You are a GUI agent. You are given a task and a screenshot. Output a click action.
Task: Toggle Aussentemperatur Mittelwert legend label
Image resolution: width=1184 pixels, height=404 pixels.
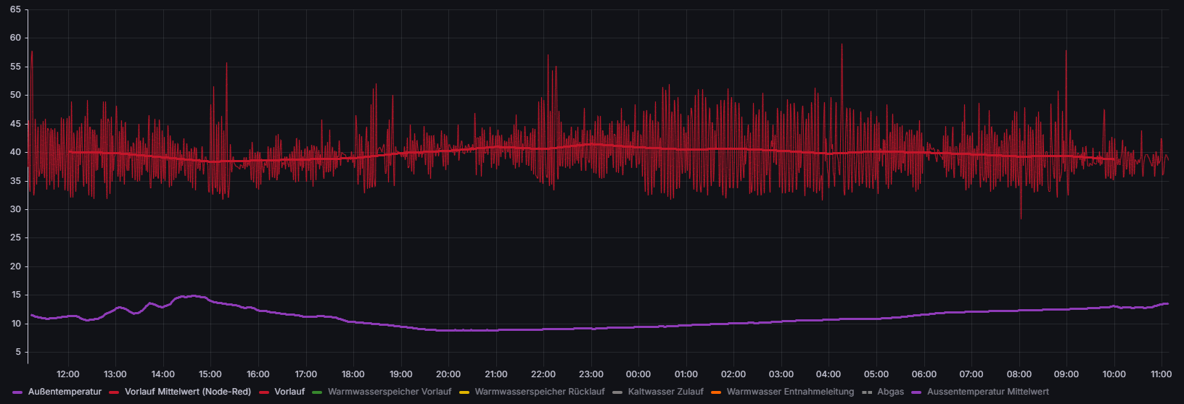[988, 392]
